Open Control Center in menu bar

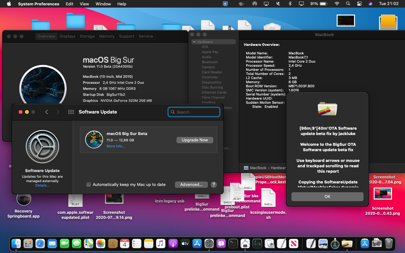[359, 4]
